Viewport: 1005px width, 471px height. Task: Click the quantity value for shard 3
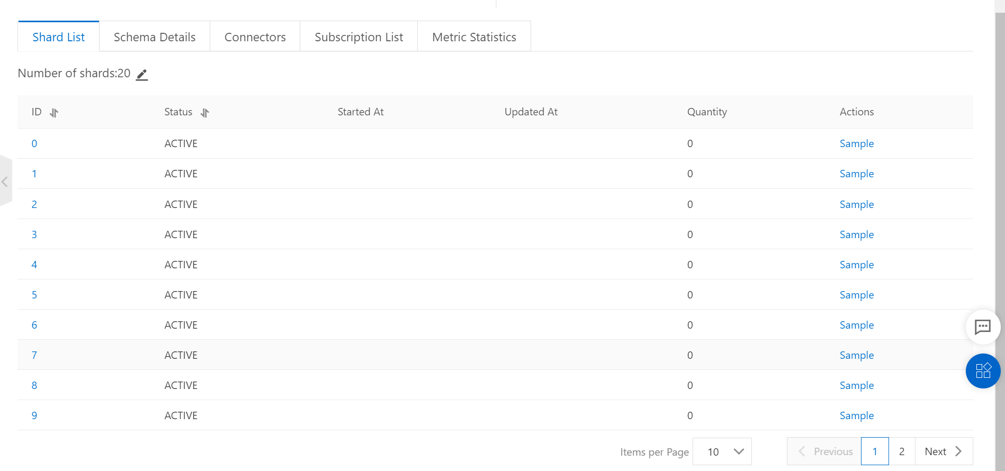coord(690,234)
